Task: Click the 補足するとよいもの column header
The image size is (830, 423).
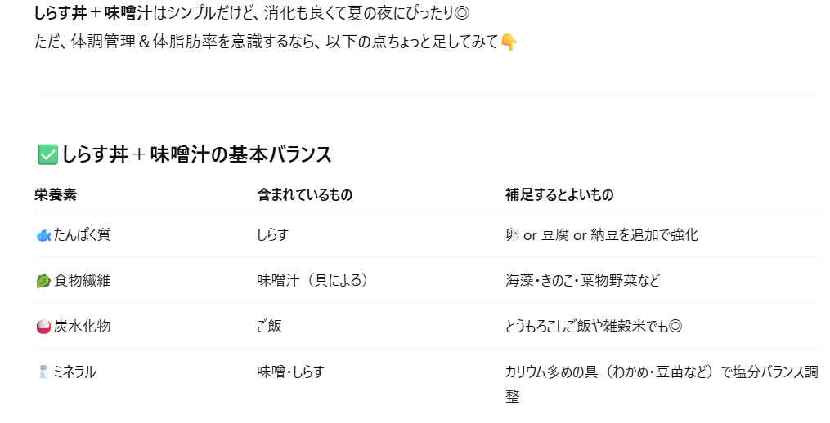Action: pyautogui.click(x=559, y=194)
